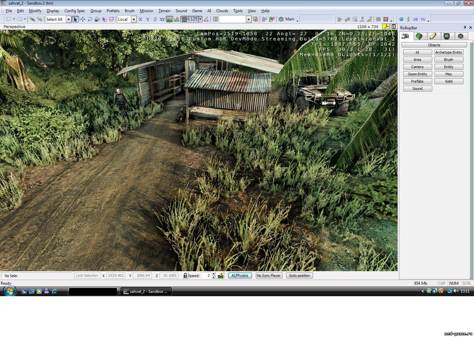Open the Object Selection list icon

(x=215, y=19)
